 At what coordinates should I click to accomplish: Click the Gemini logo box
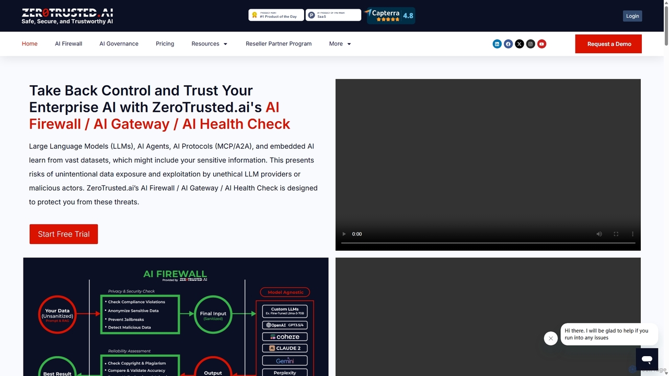285,361
